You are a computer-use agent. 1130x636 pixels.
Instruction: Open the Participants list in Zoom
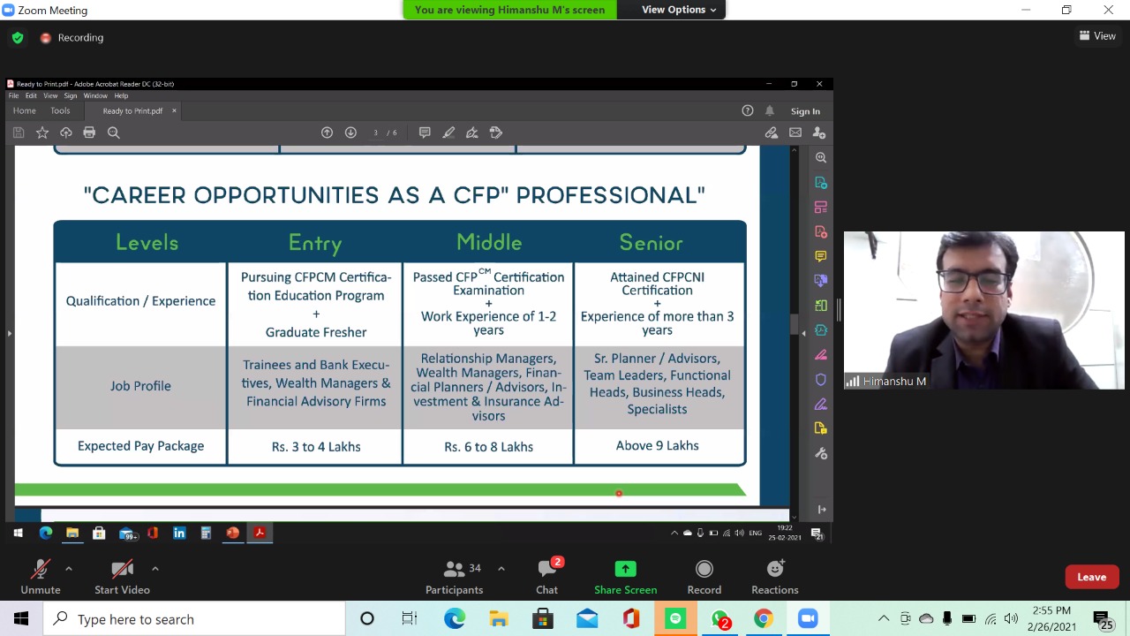click(x=454, y=576)
